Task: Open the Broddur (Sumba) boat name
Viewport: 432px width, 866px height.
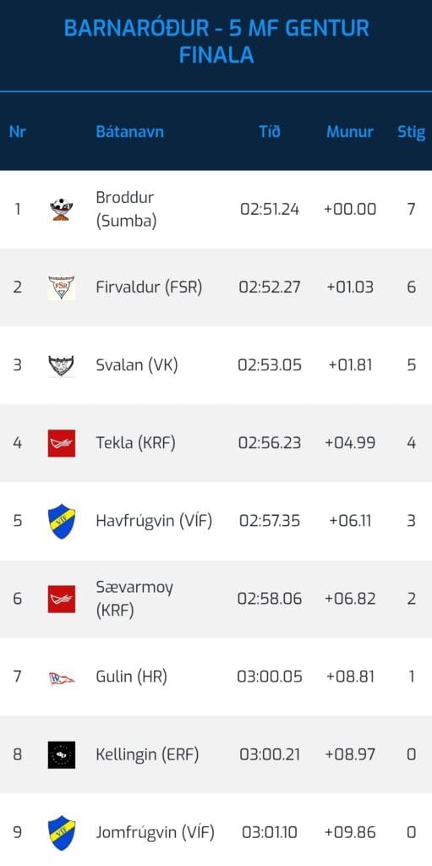Action: click(x=126, y=210)
